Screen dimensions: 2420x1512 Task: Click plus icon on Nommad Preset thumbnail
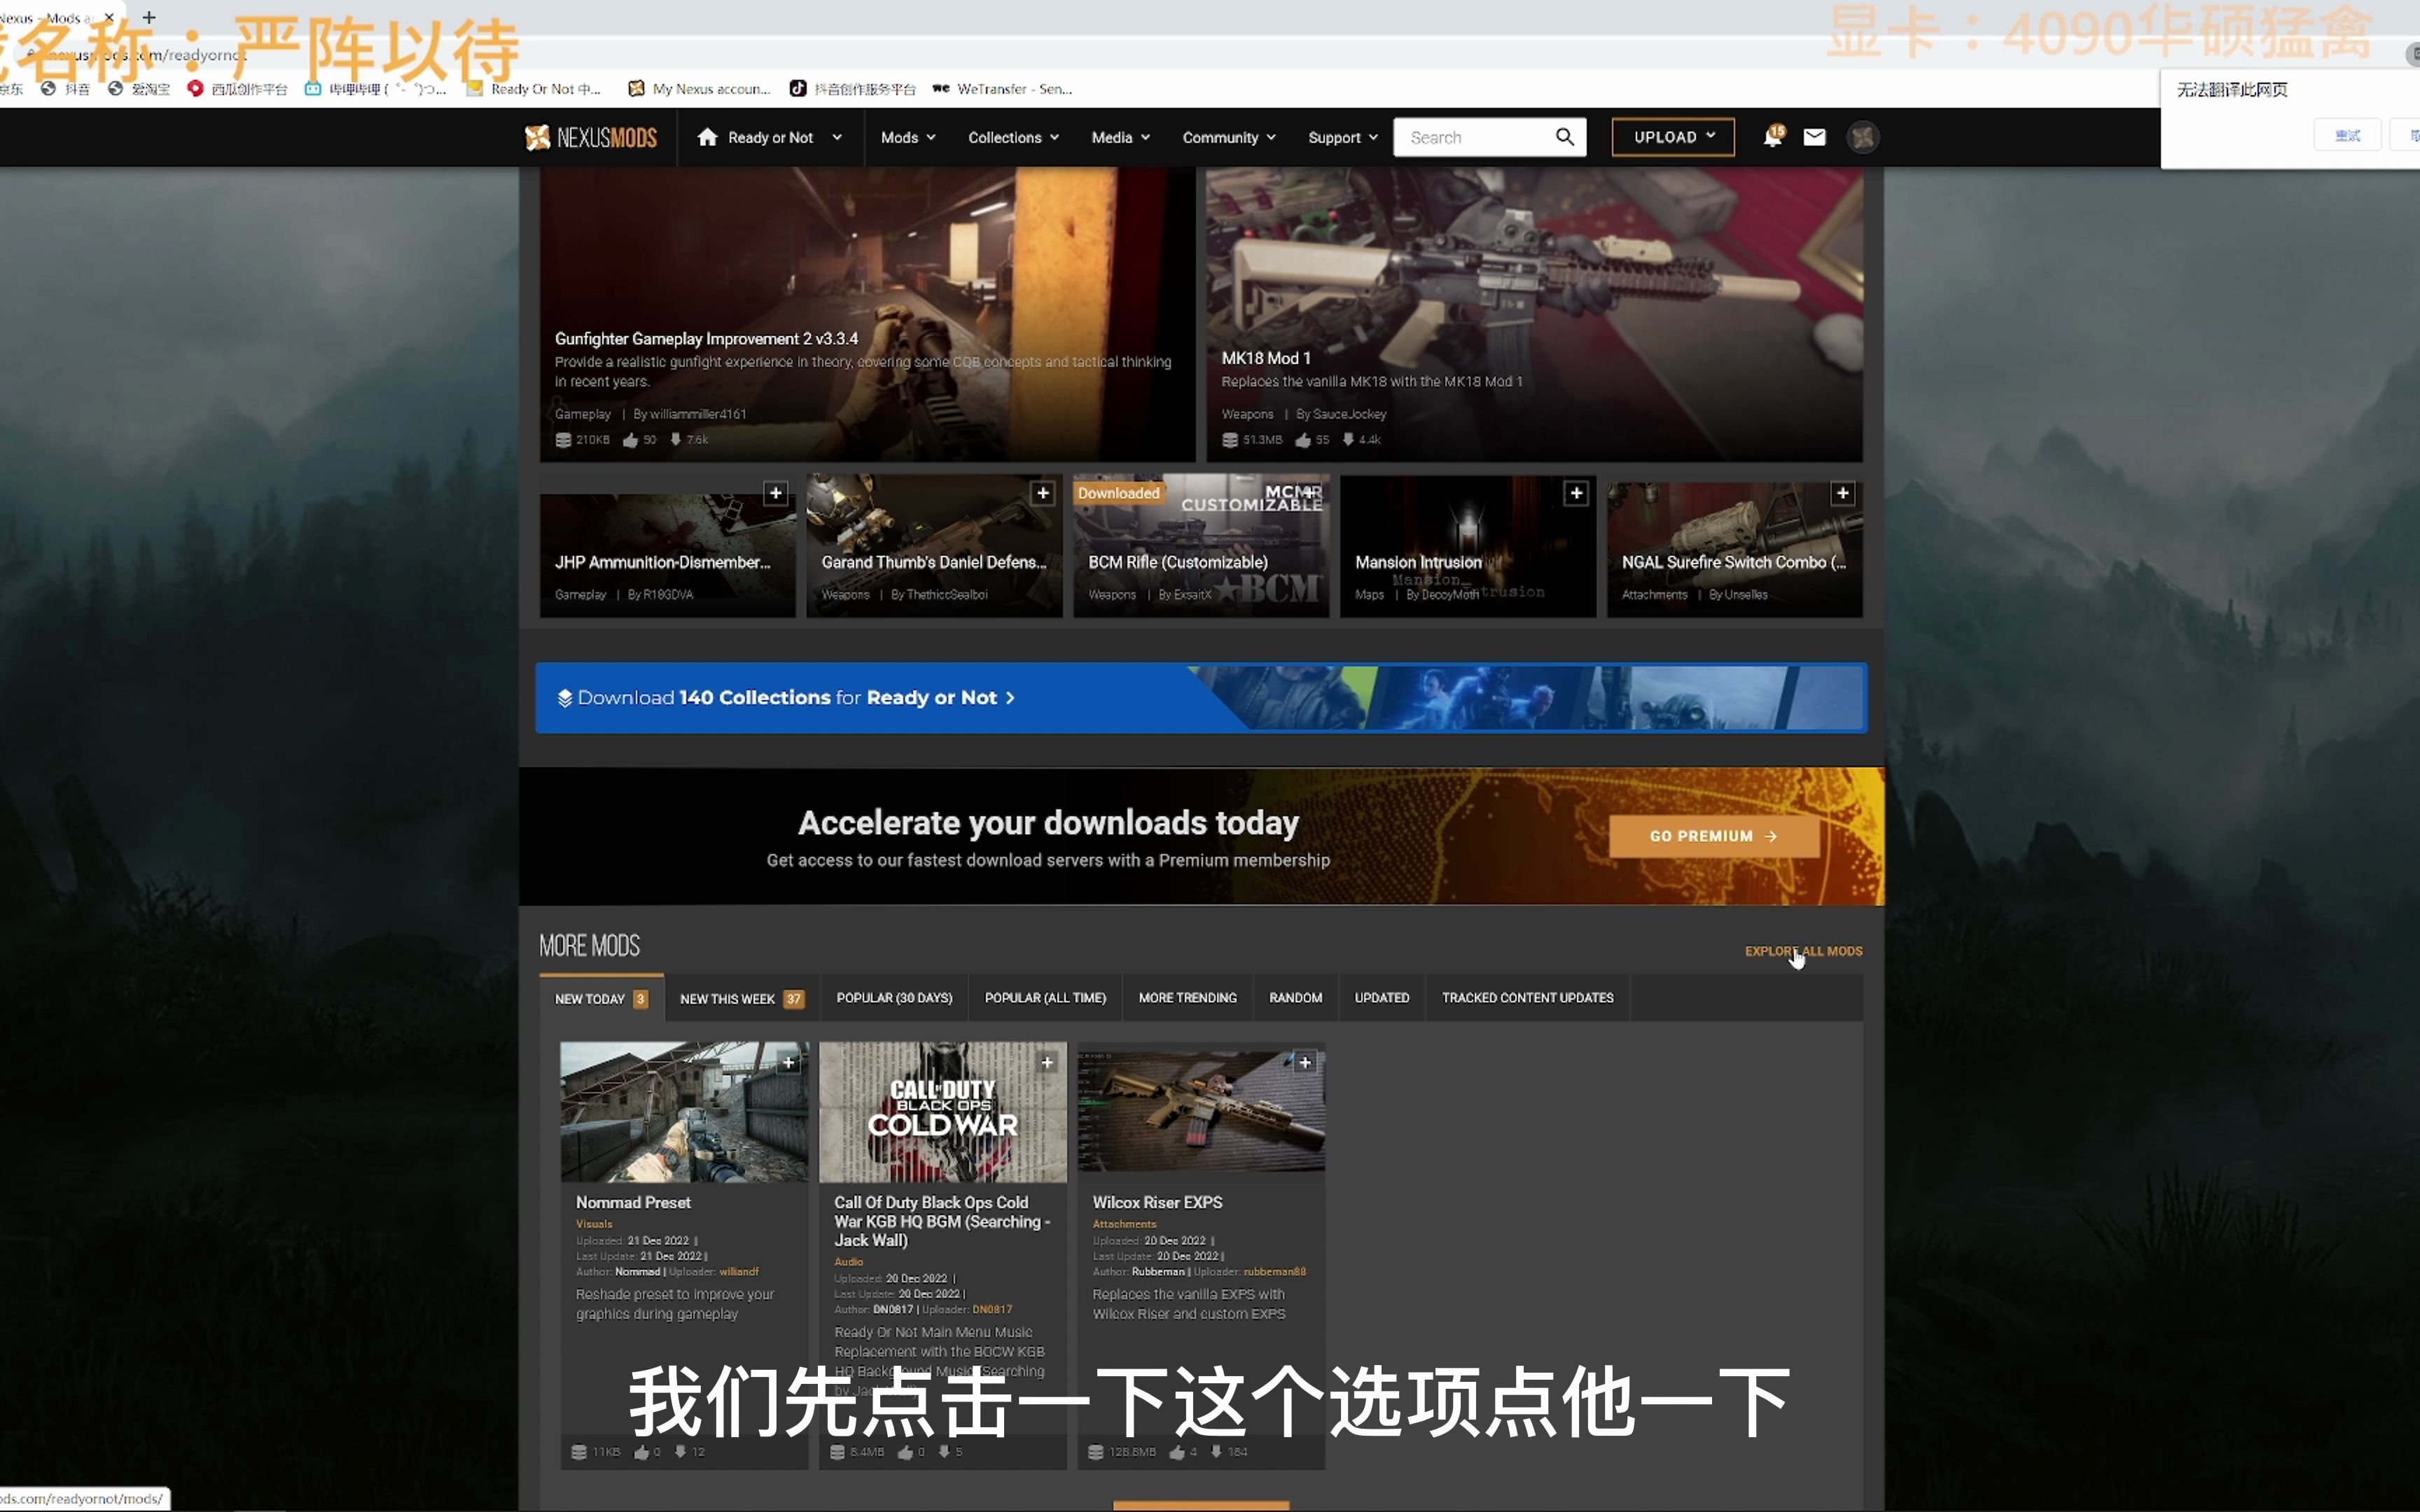point(789,1062)
